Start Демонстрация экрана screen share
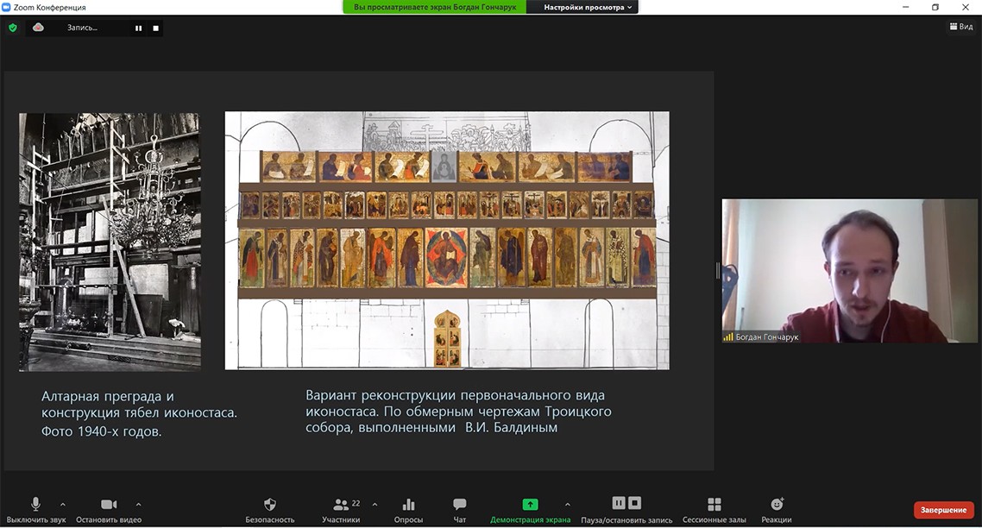 530,510
